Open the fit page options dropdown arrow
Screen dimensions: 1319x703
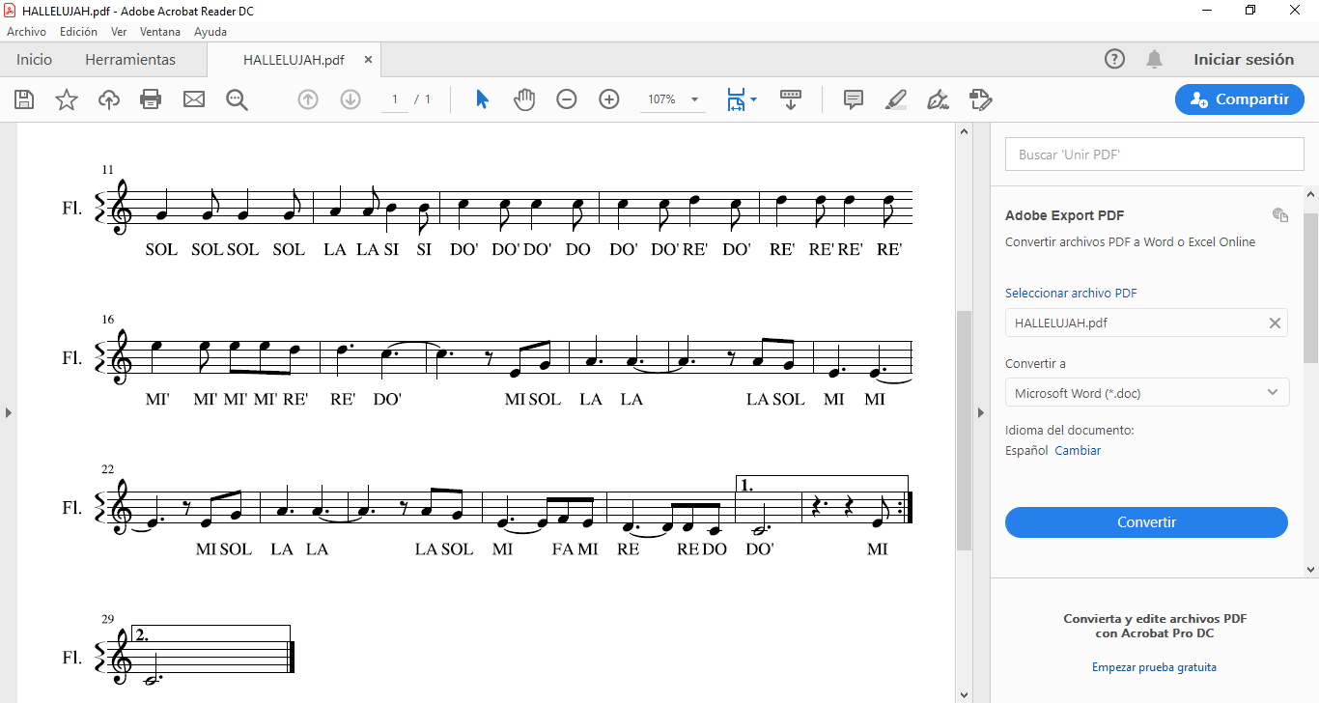click(754, 99)
